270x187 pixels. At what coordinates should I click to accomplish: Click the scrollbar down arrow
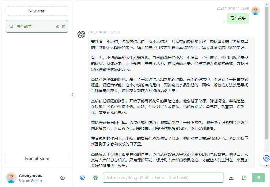(x=266, y=165)
